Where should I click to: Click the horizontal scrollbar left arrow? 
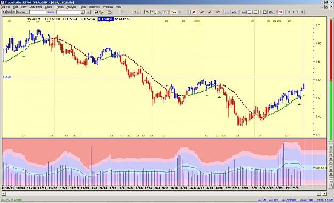[x=4, y=193]
